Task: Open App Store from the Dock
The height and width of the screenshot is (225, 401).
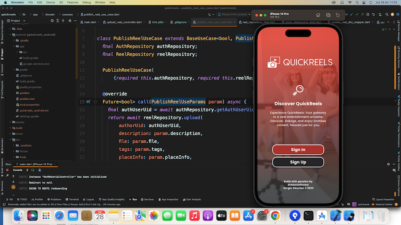Action: point(248,216)
